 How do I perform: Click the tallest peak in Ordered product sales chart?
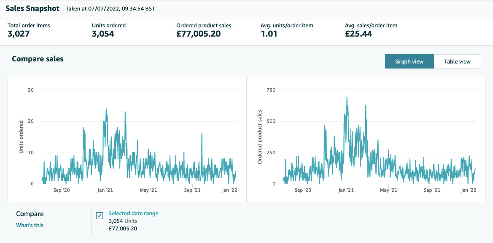347,98
